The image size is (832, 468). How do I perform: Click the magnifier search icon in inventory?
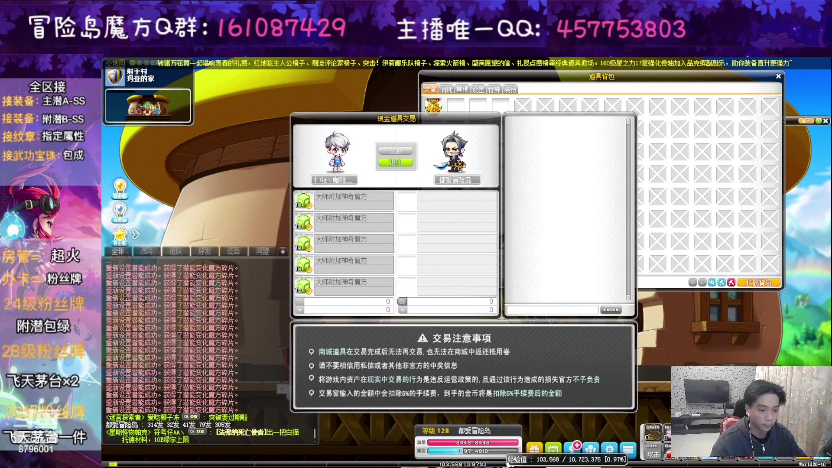[x=712, y=283]
